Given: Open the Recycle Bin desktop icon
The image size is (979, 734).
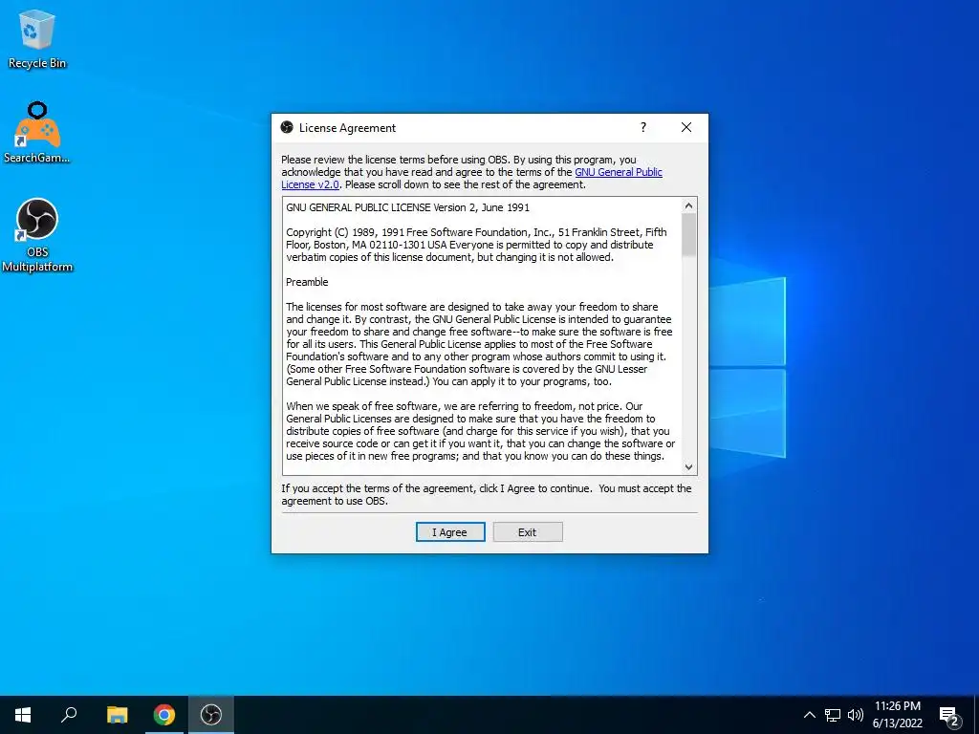Looking at the screenshot, I should coord(37,39).
